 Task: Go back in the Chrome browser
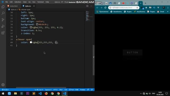pyautogui.click(x=97, y=8)
